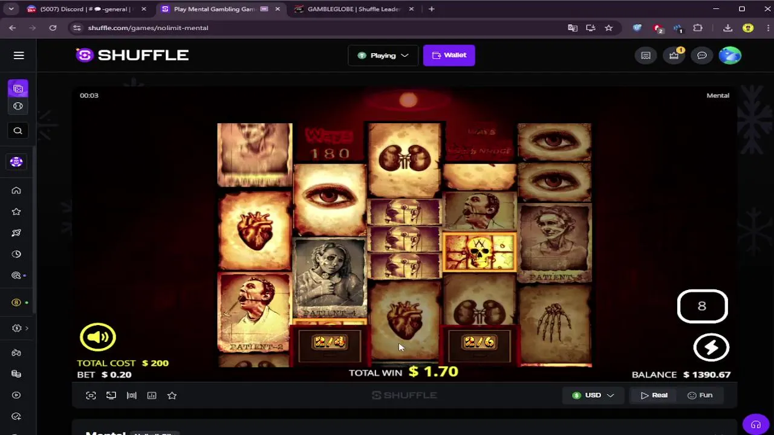The image size is (774, 435).
Task: Open live stats chart icon below game
Action: click(152, 395)
